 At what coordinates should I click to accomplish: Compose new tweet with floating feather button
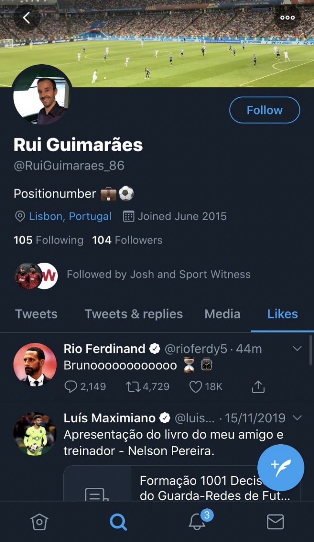point(280,468)
